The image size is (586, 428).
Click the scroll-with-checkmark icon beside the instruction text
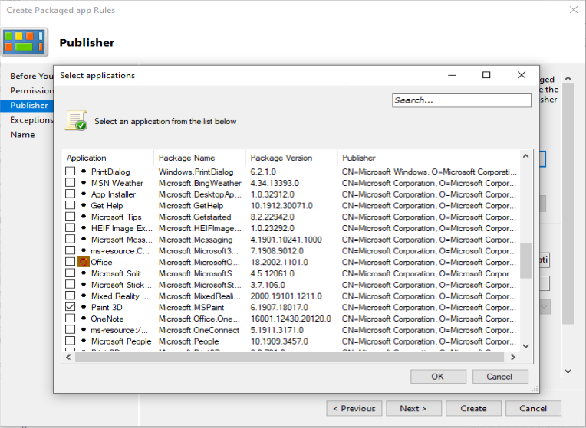(x=76, y=120)
